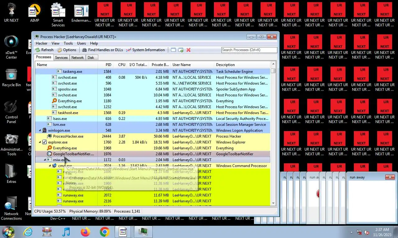The width and height of the screenshot is (398, 238).
Task: Click the scrollbar down arrow in process list
Action: (x=273, y=203)
